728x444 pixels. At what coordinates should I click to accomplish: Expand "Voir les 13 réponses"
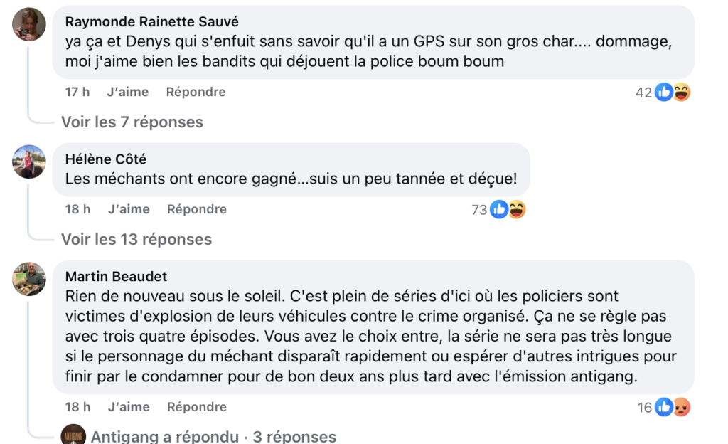coord(136,240)
